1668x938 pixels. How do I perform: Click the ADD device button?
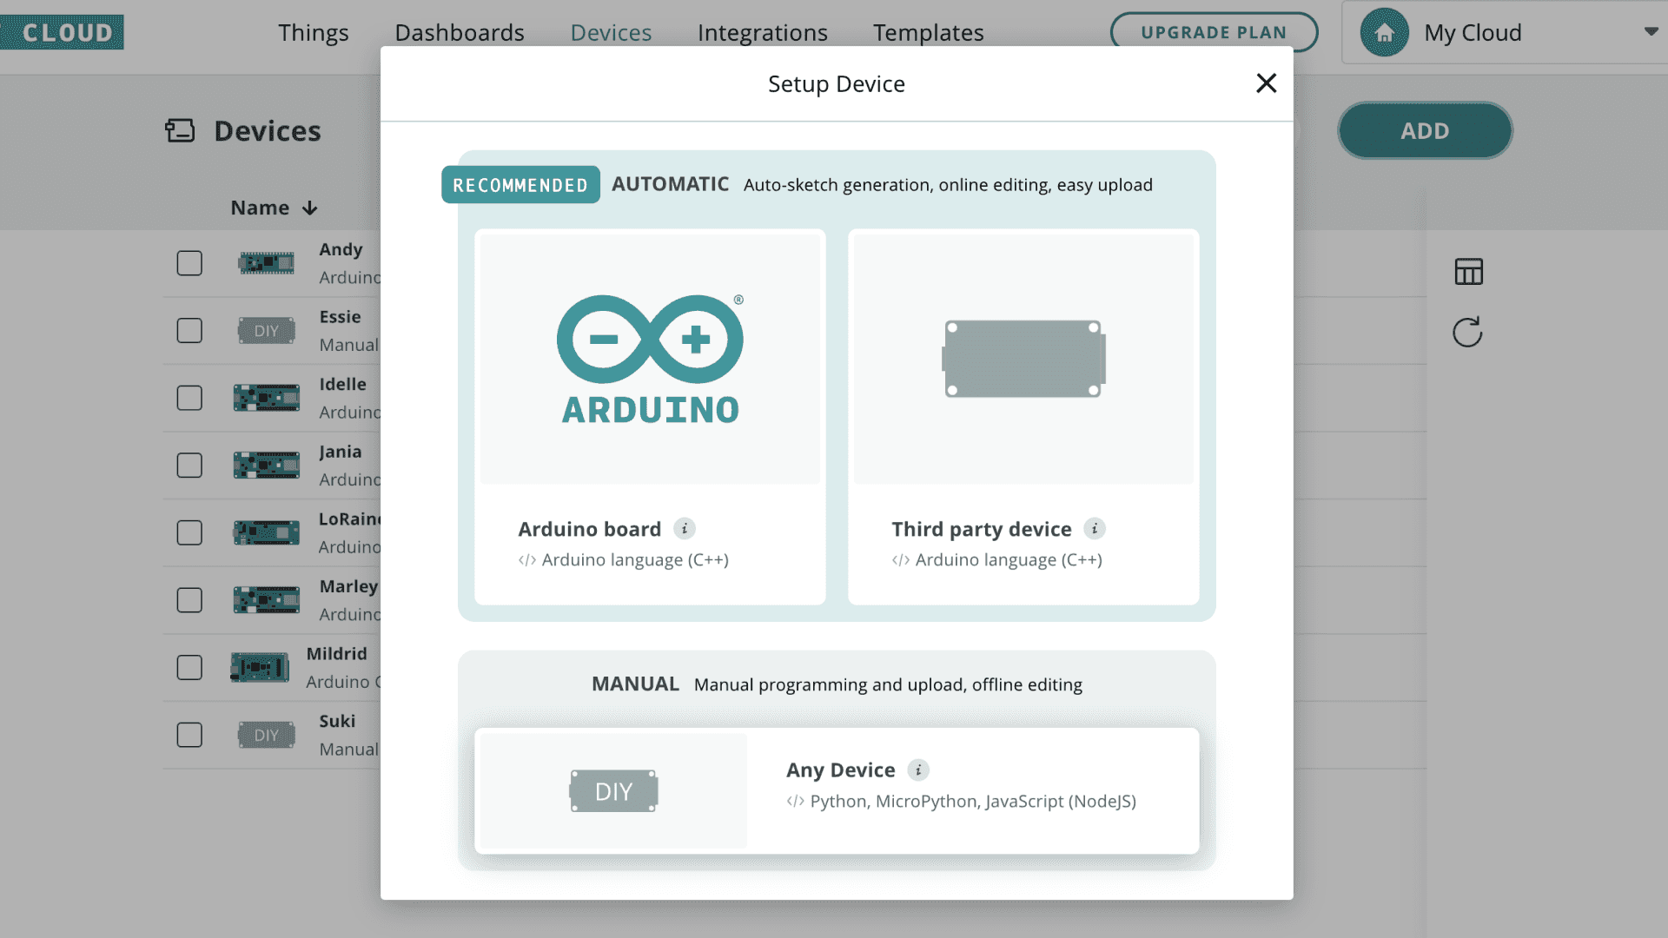pos(1424,131)
